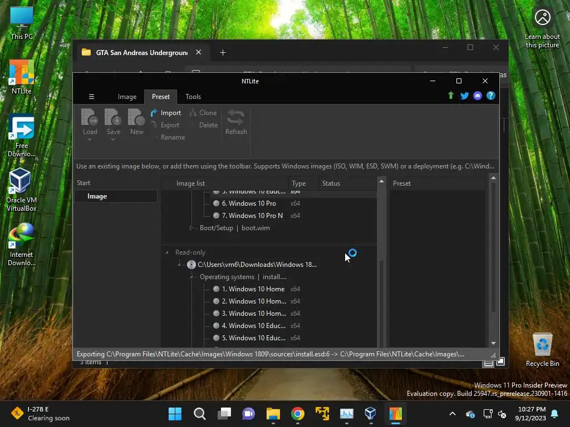The width and height of the screenshot is (570, 427).
Task: Collapse the Read-only group
Action: (167, 252)
